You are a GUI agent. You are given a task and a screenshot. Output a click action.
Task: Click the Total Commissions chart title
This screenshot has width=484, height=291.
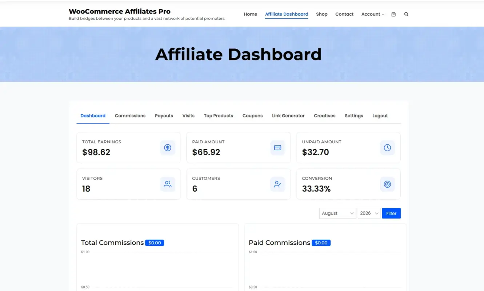[112, 243]
